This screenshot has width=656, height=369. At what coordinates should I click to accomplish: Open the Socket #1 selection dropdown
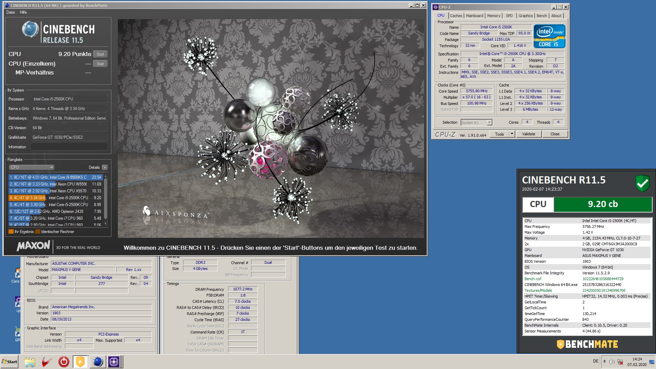tap(476, 122)
